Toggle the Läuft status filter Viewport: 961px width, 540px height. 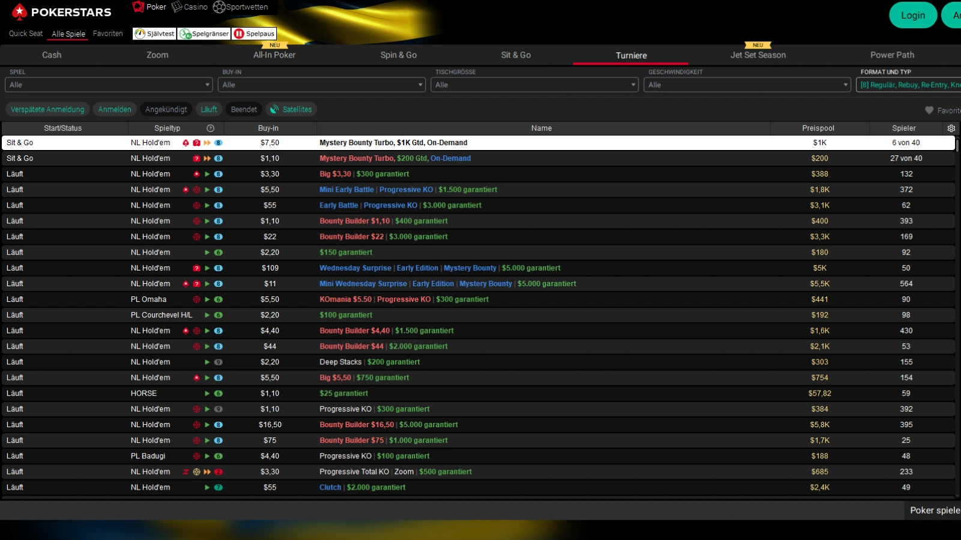209,109
